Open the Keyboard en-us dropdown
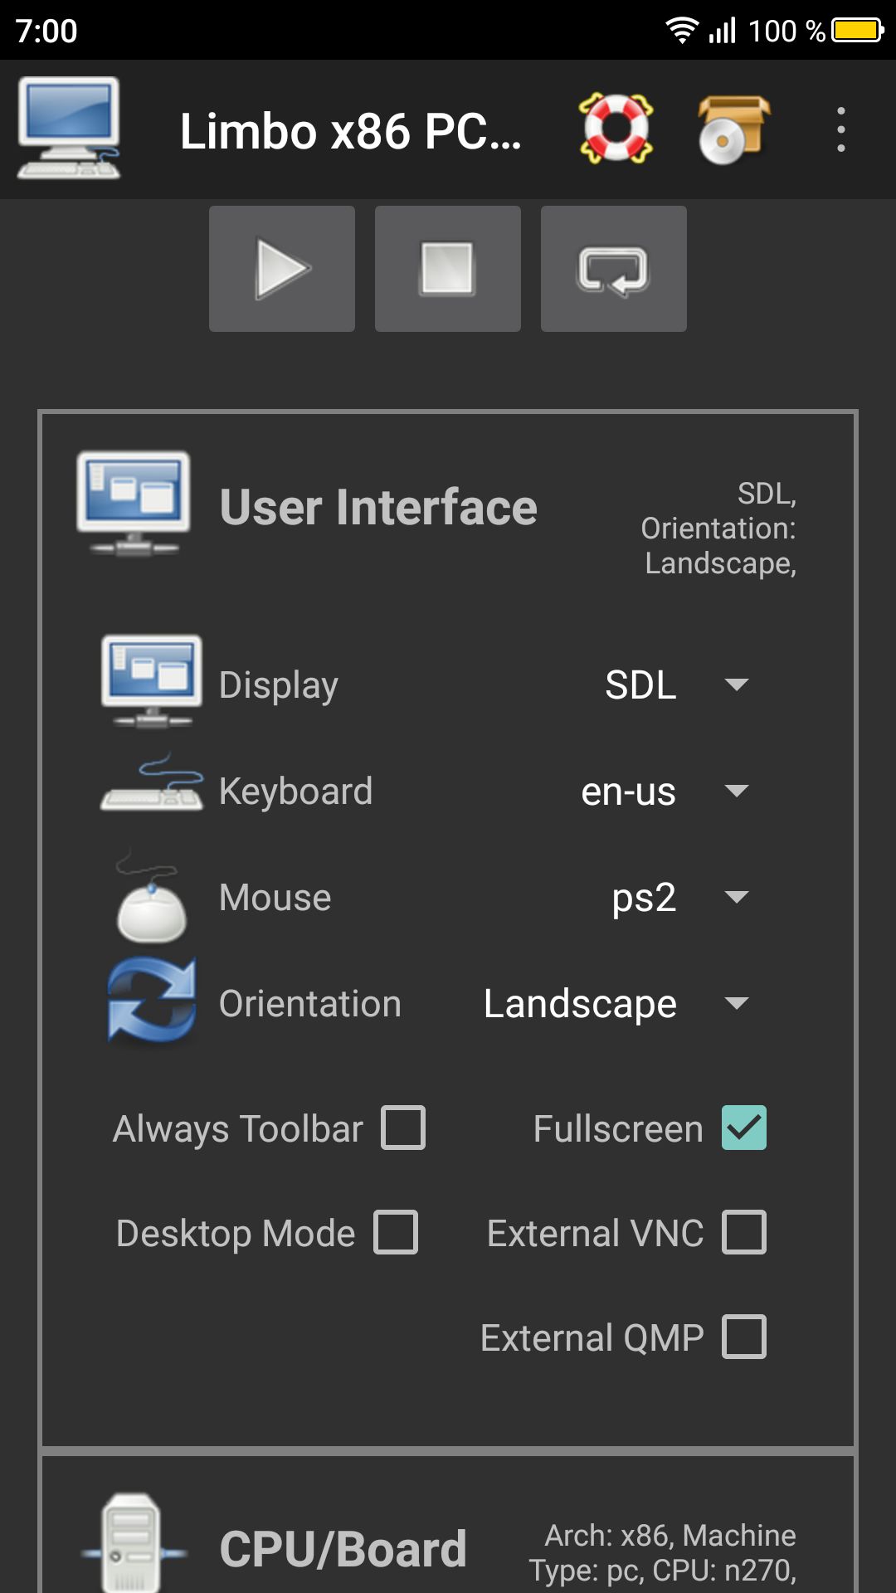896x1593 pixels. coord(664,791)
